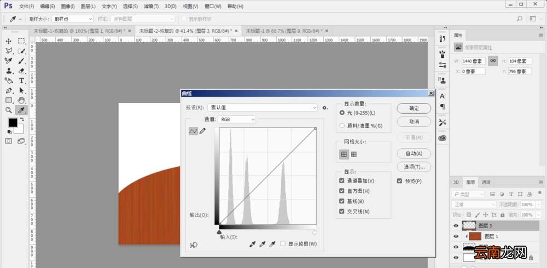Screen dimensions: 547x268
Task: Toggle the 通道叠加(V) checkbox
Action: pos(342,180)
